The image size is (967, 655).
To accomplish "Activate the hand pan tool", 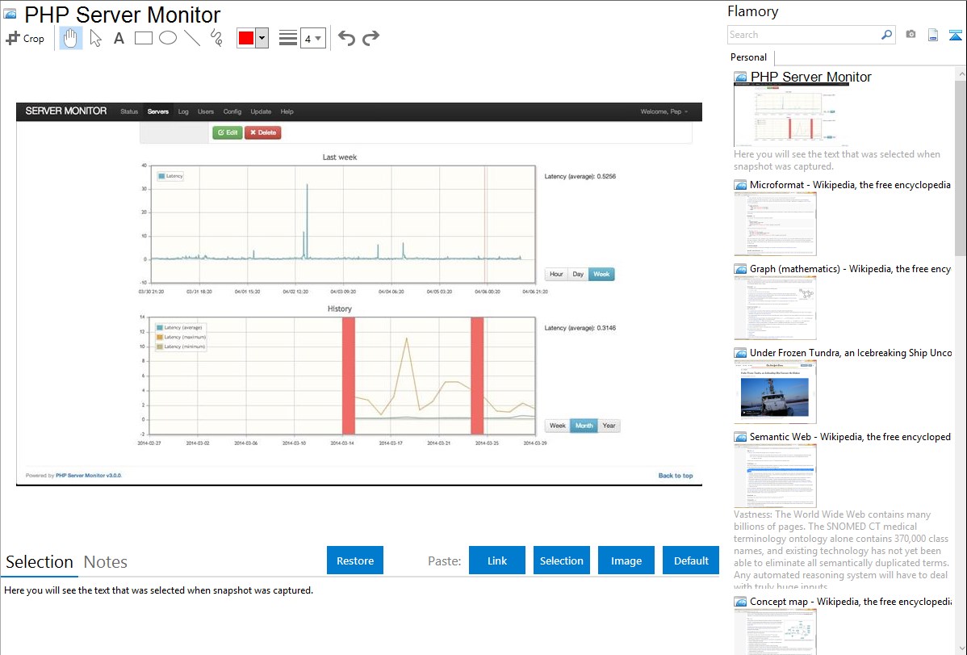I will [x=70, y=38].
